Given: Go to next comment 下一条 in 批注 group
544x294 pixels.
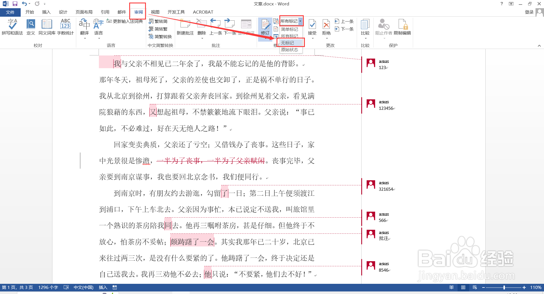Looking at the screenshot, I should click(230, 27).
